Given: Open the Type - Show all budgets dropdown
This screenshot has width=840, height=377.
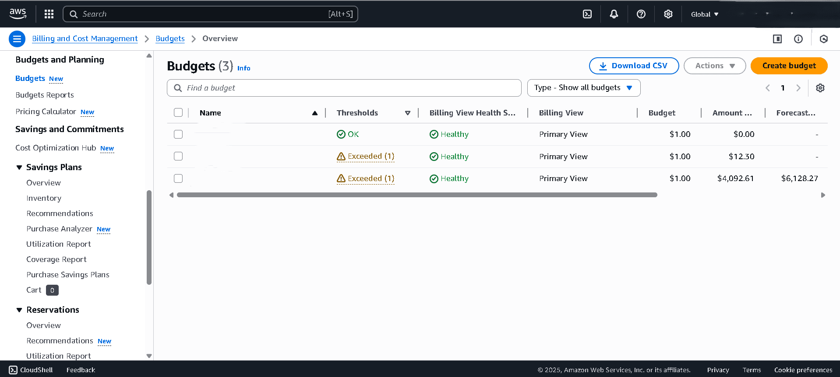Looking at the screenshot, I should (583, 88).
